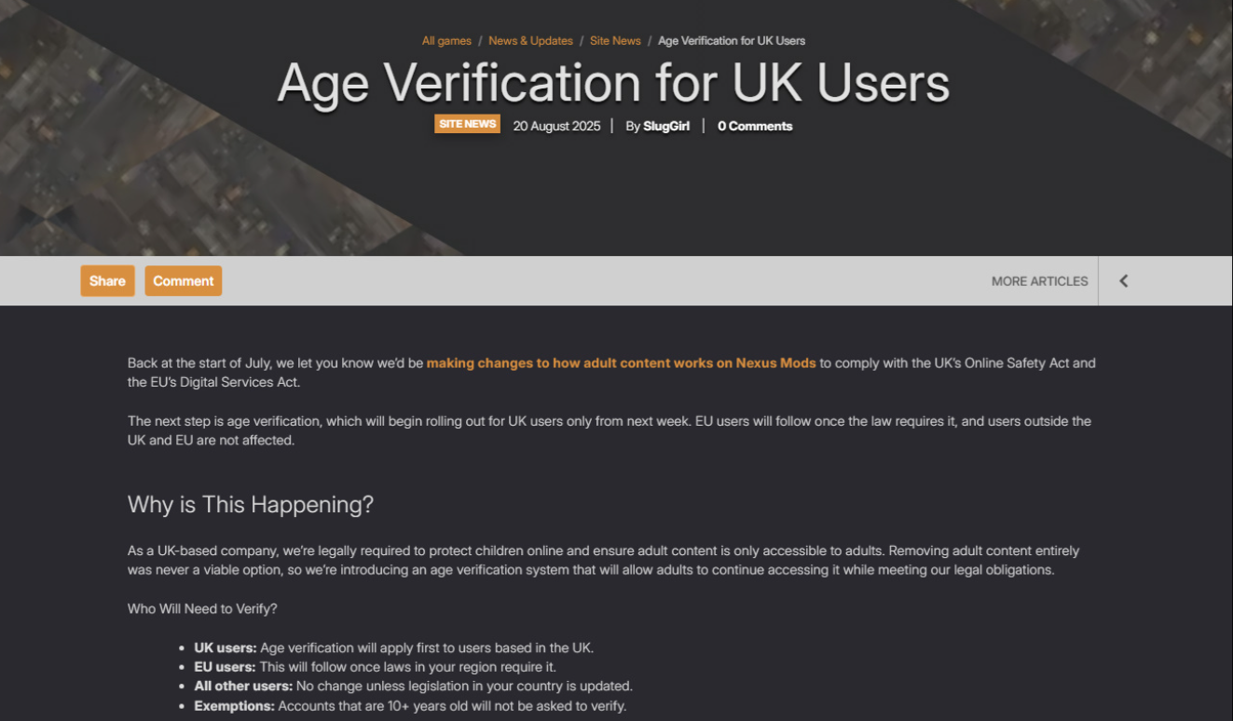Go to News & Updates breadcrumb
Screen dimensions: 1233x721
click(530, 41)
